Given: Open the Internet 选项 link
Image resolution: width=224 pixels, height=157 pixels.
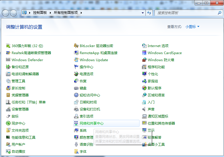Looking at the screenshot, I should tap(158, 46).
